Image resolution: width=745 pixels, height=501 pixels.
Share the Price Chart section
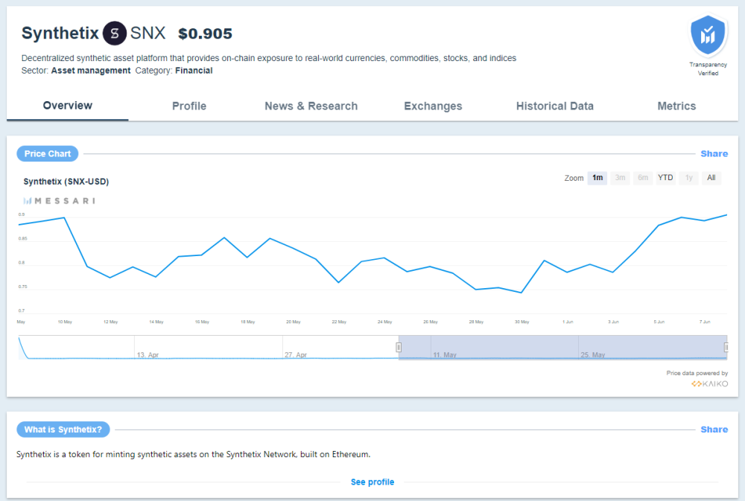click(714, 154)
